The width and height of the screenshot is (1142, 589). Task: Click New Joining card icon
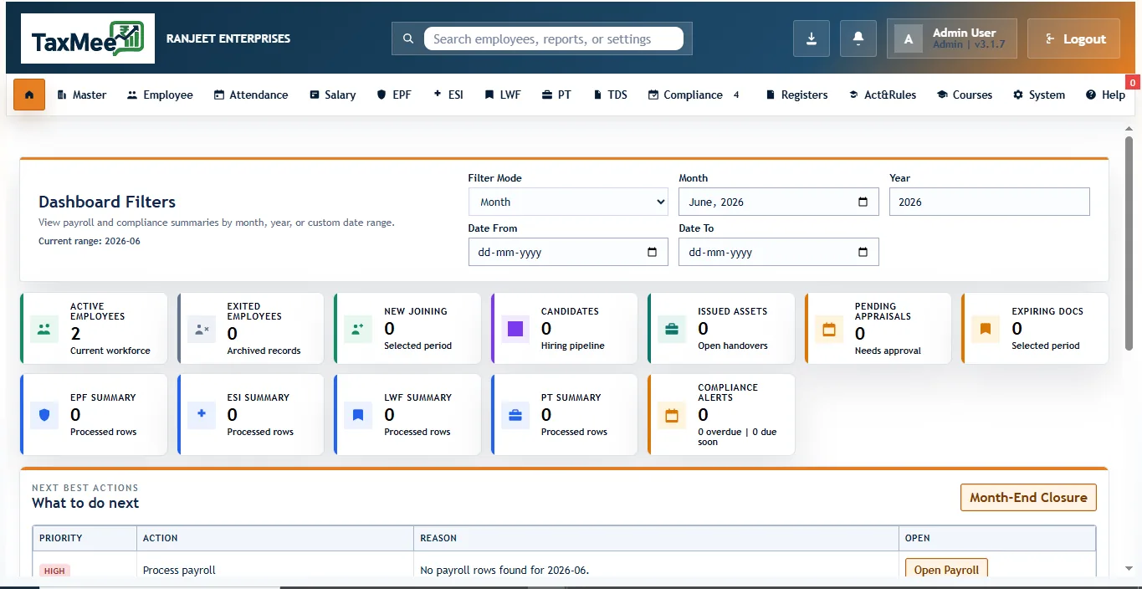click(x=358, y=329)
